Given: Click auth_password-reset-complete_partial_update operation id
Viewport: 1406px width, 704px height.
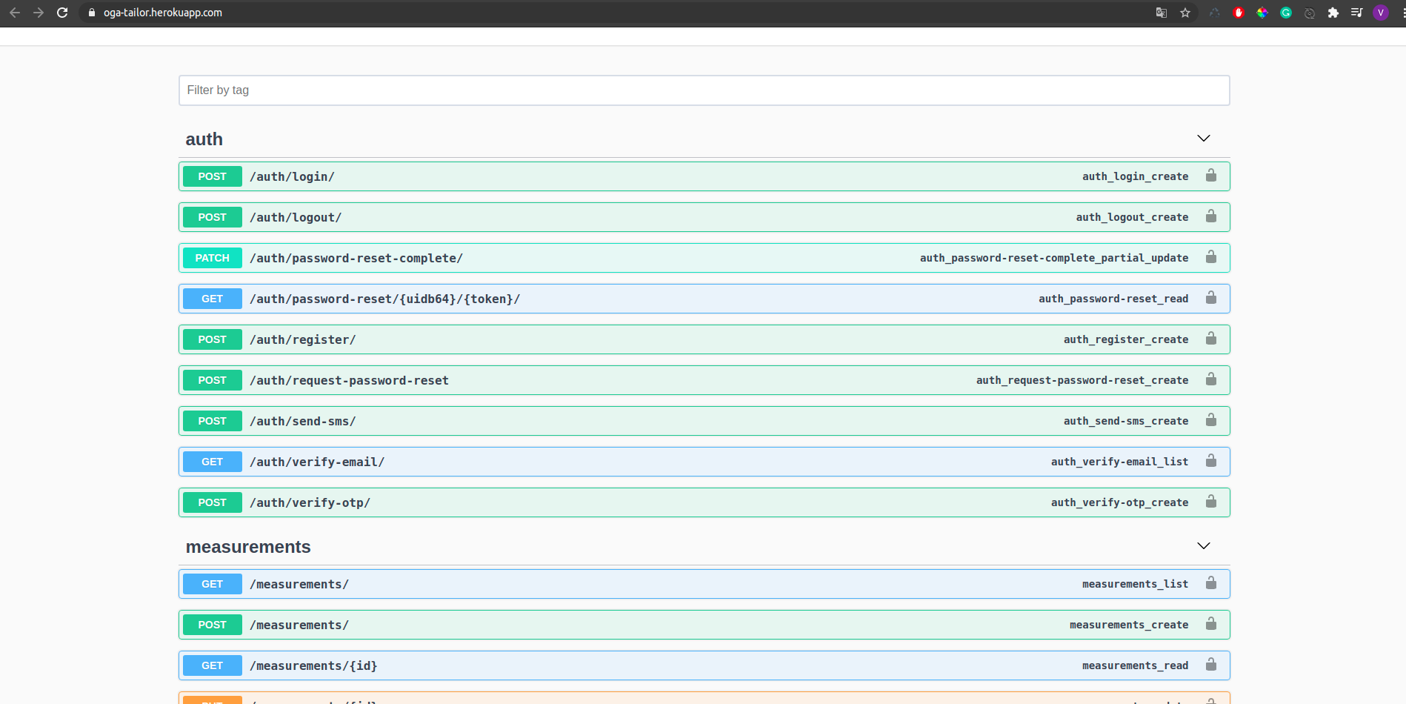Looking at the screenshot, I should click(1054, 258).
